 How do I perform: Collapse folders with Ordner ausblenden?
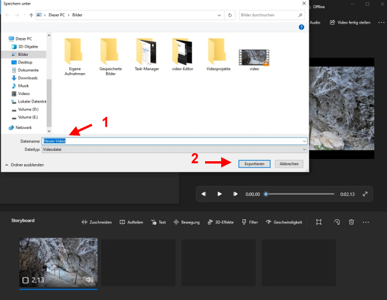pyautogui.click(x=24, y=164)
